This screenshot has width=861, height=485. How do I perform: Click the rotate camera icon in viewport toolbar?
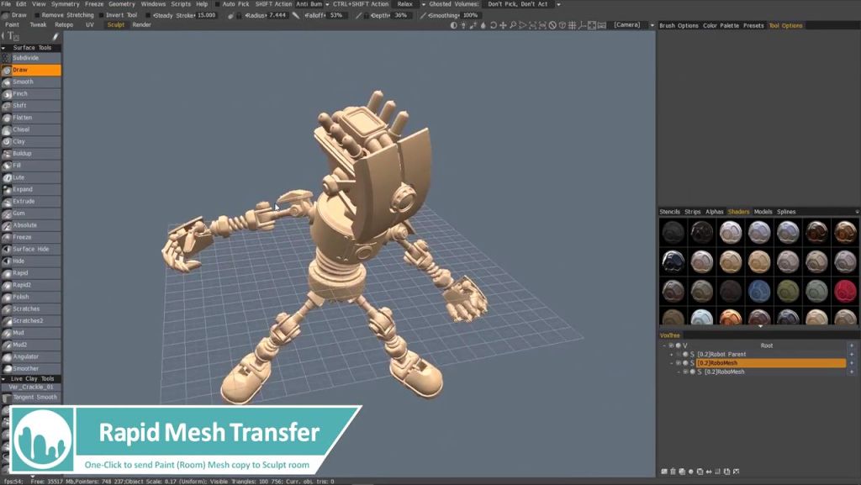493,25
